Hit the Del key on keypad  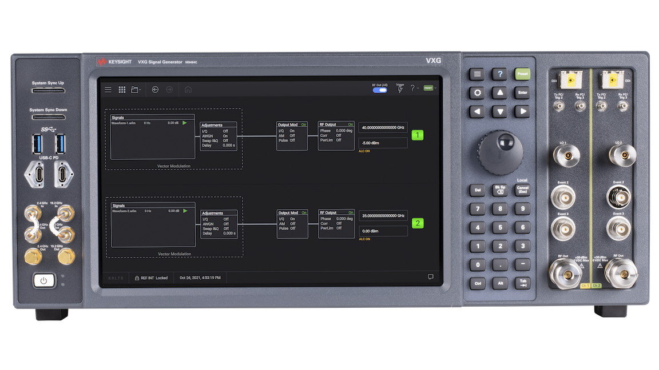478,190
